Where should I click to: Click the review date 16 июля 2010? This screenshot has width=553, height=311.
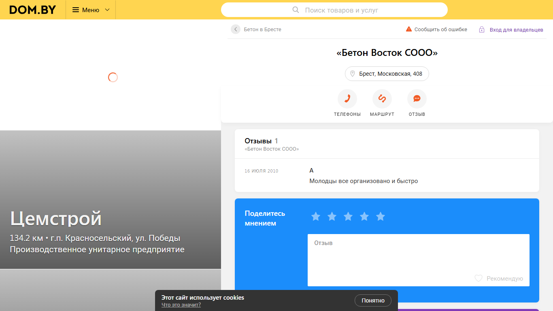(x=262, y=171)
